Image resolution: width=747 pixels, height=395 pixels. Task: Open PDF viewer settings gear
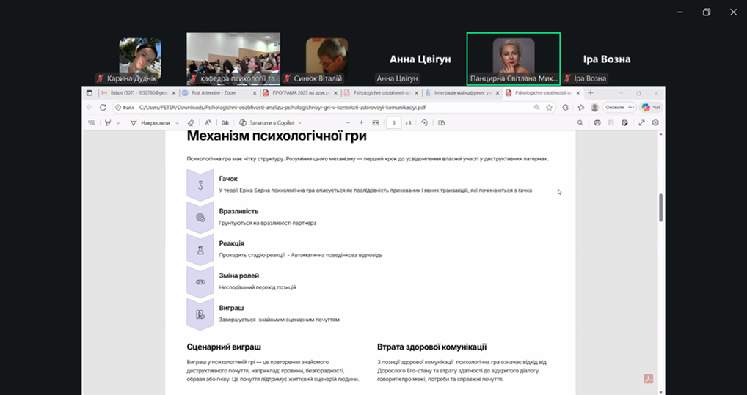tap(655, 123)
